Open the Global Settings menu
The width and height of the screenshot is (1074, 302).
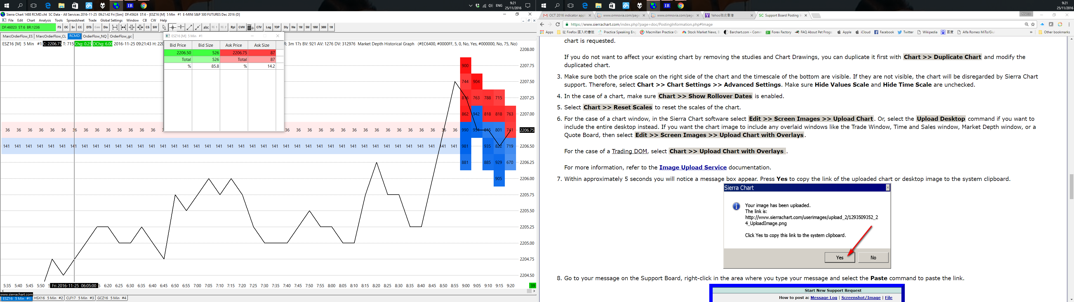click(x=111, y=20)
